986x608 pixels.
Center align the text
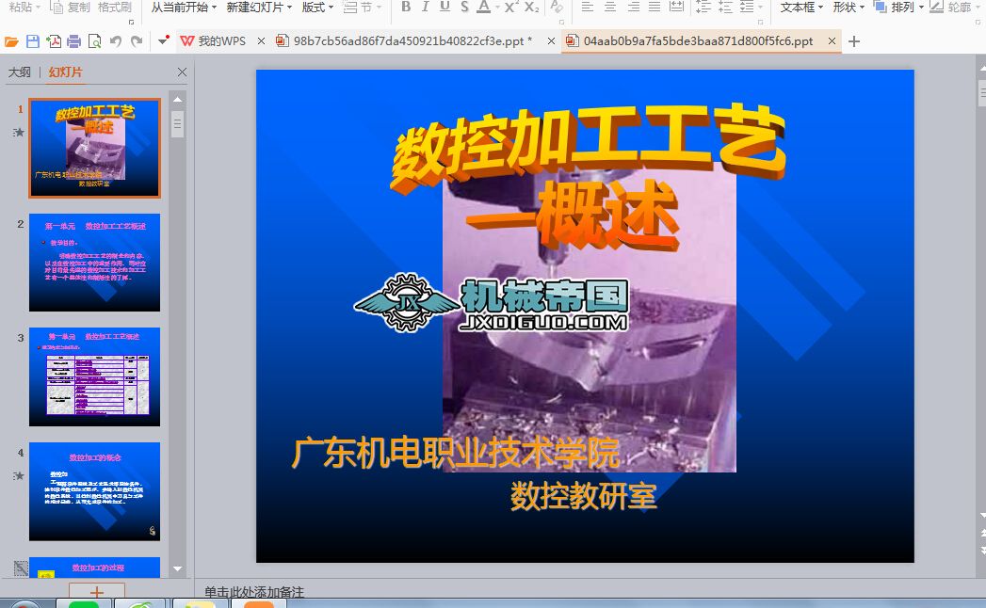pyautogui.click(x=610, y=7)
